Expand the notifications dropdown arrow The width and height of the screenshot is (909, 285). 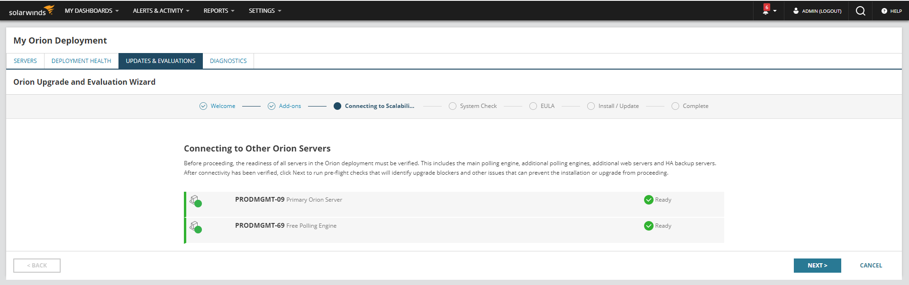(x=775, y=11)
